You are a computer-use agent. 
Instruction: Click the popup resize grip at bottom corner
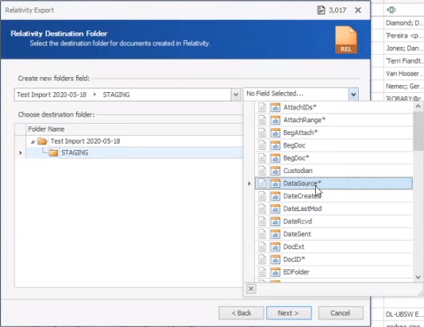420,294
